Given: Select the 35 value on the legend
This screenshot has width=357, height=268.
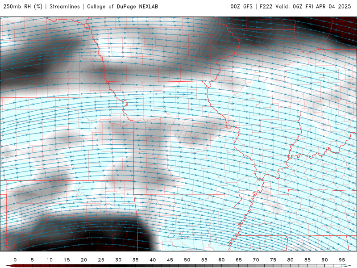Looking at the screenshot, I should coord(136,260).
